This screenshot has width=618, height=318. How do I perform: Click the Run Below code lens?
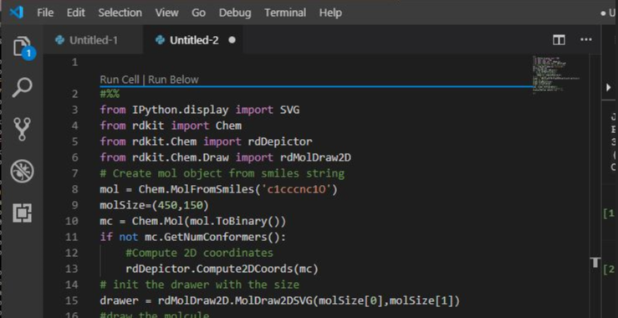[x=173, y=79]
